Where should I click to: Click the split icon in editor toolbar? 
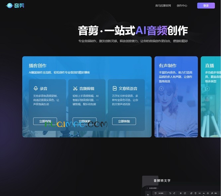coord(200,193)
